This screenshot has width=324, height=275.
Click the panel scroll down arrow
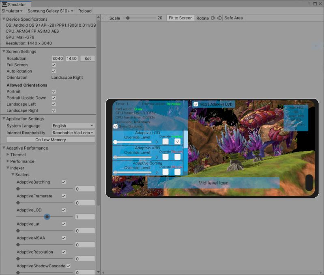pyautogui.click(x=99, y=272)
